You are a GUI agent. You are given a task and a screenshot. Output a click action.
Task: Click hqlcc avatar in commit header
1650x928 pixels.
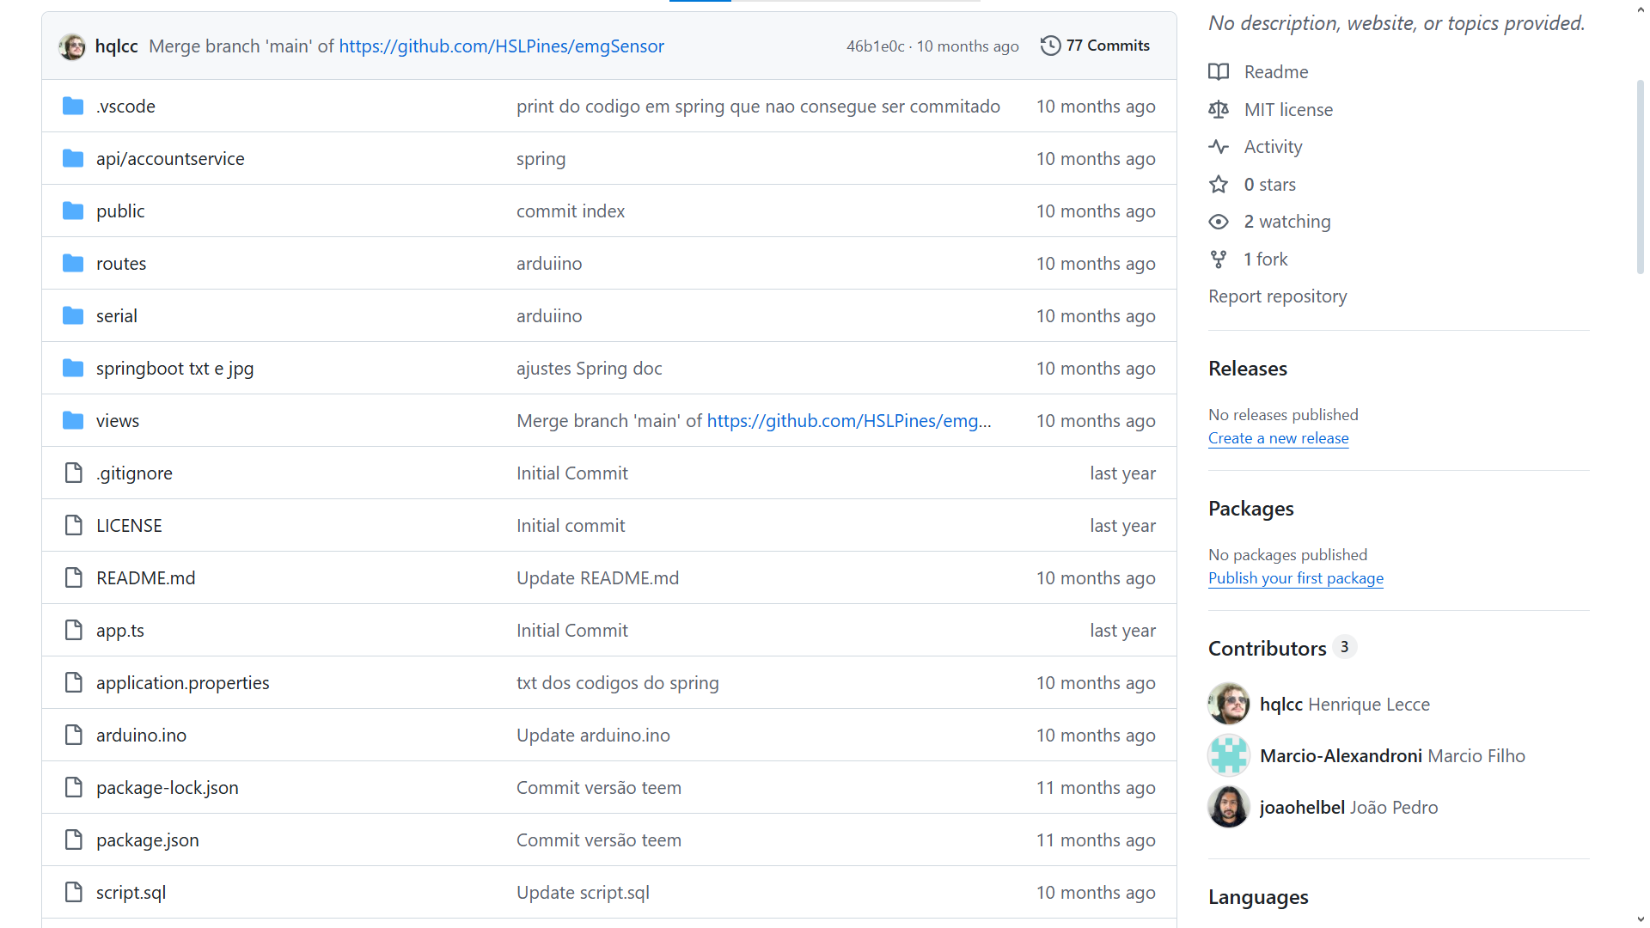point(72,46)
